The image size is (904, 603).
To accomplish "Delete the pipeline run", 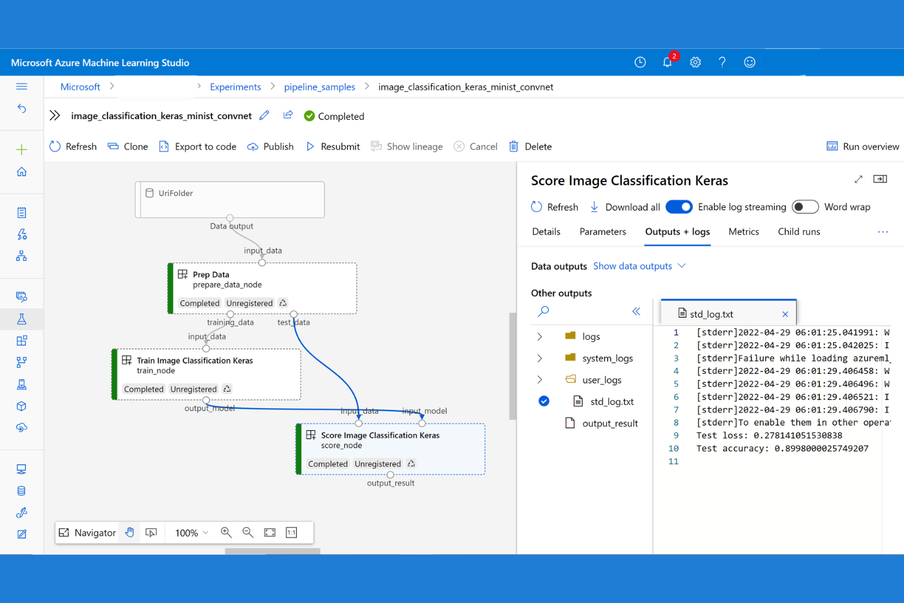I will pyautogui.click(x=530, y=147).
